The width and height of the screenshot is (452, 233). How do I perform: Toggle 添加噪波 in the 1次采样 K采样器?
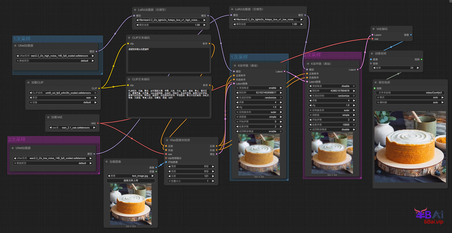pos(259,88)
